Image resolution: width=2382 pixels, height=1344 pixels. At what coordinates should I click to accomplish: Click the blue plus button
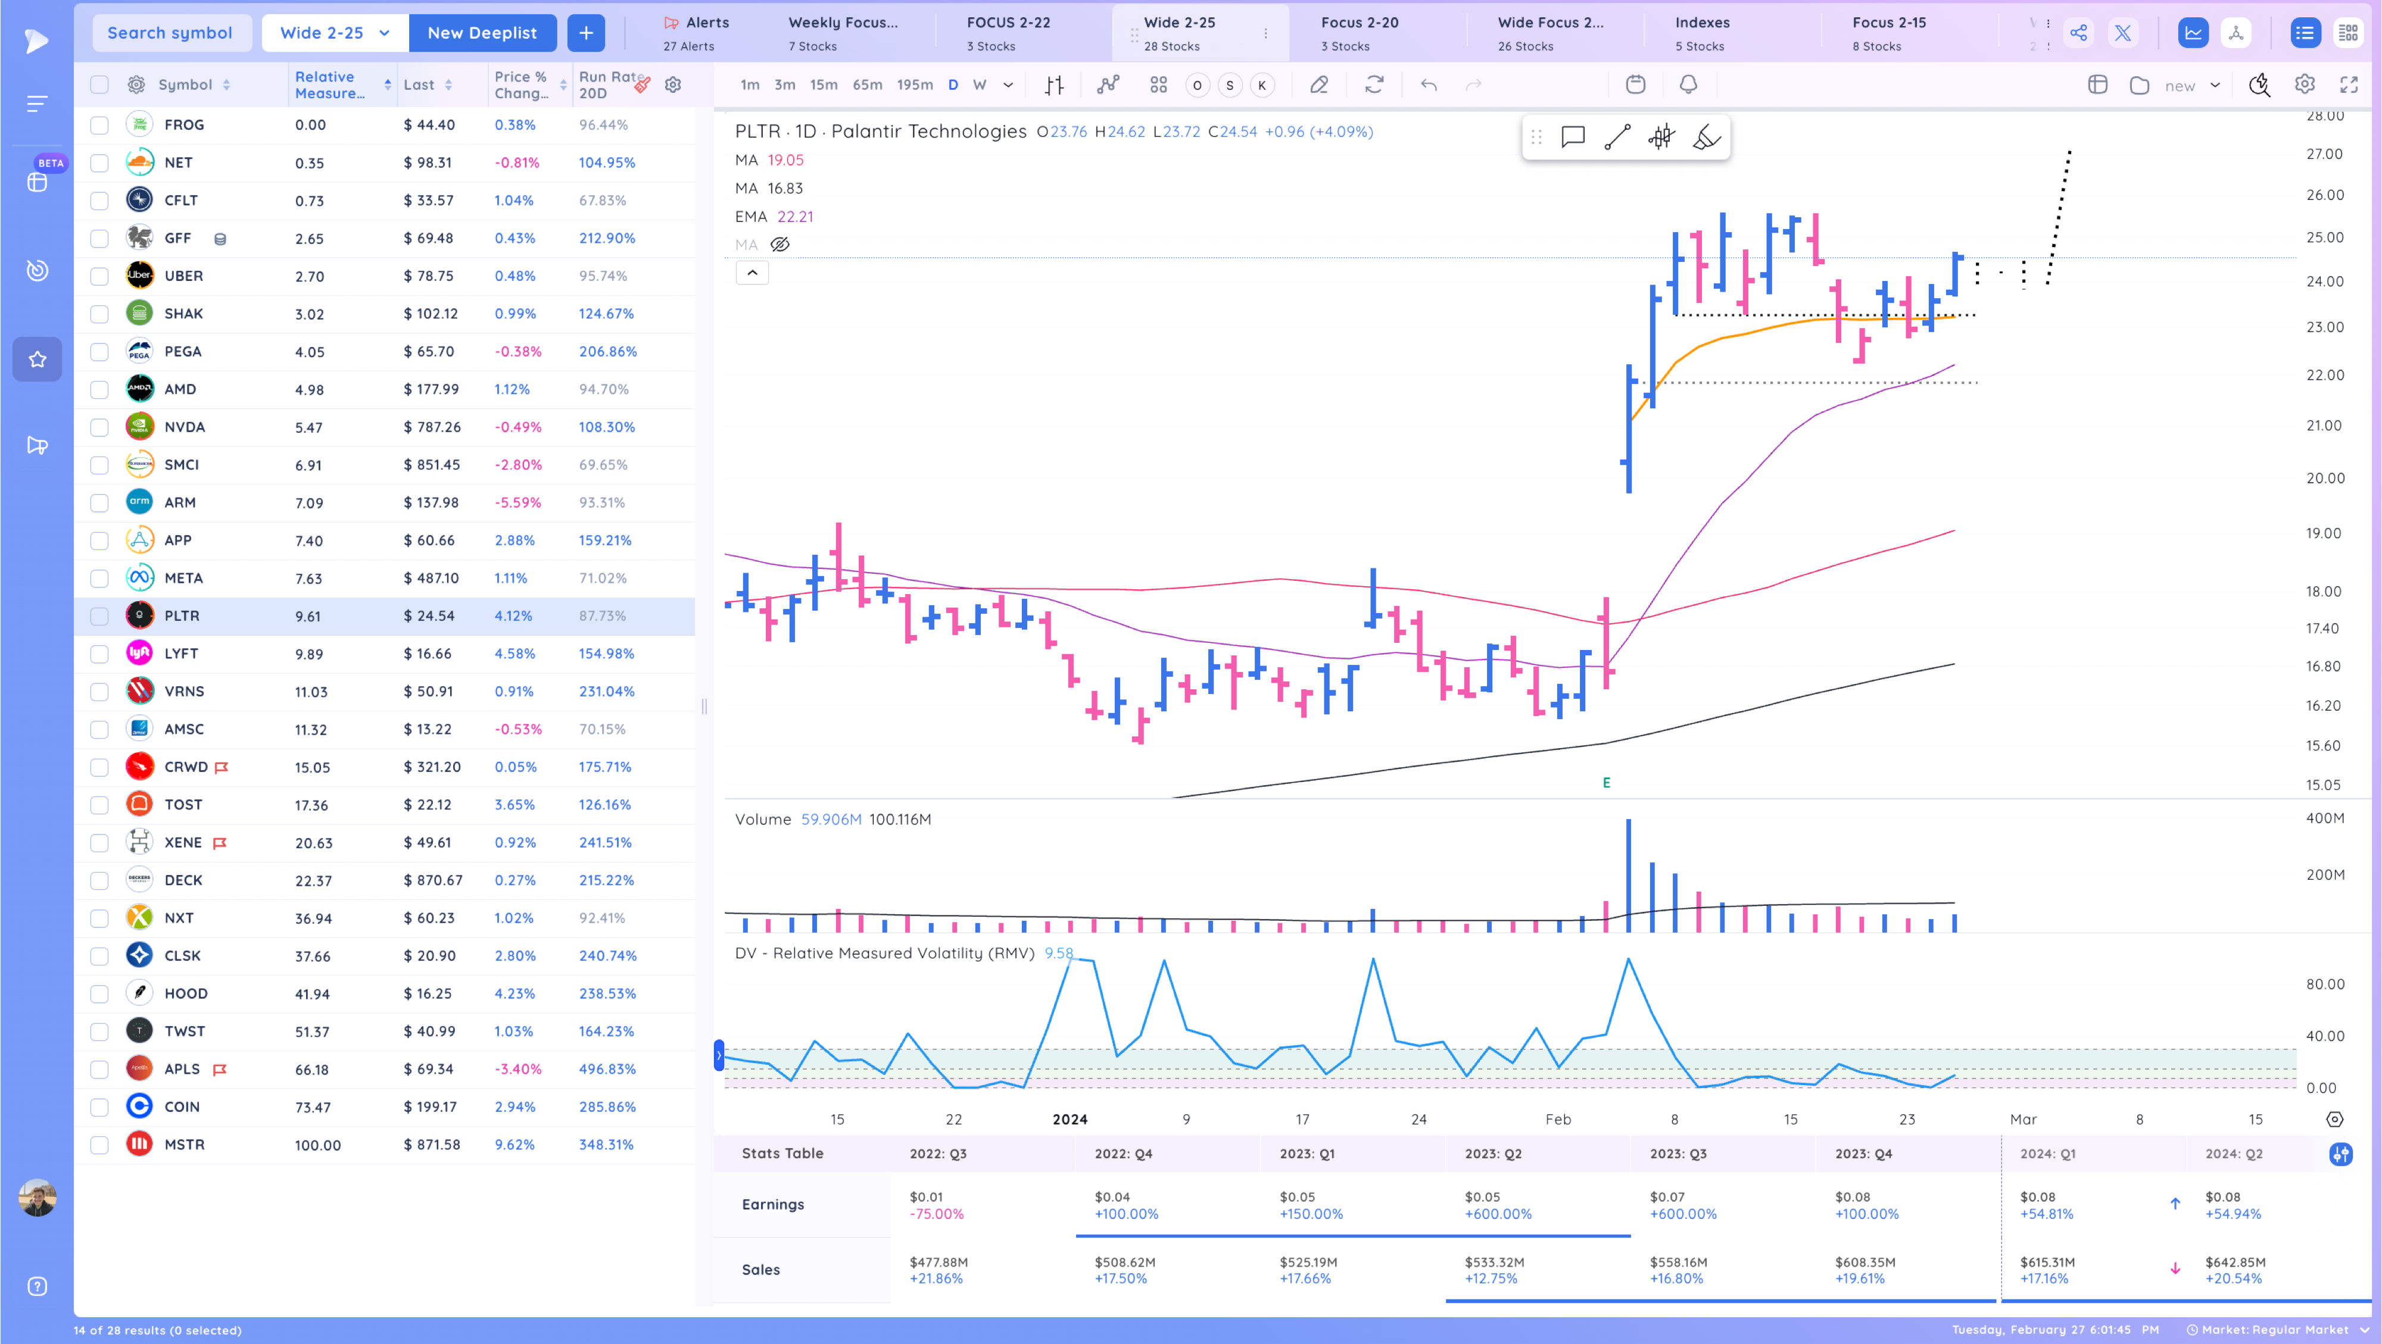pos(586,33)
